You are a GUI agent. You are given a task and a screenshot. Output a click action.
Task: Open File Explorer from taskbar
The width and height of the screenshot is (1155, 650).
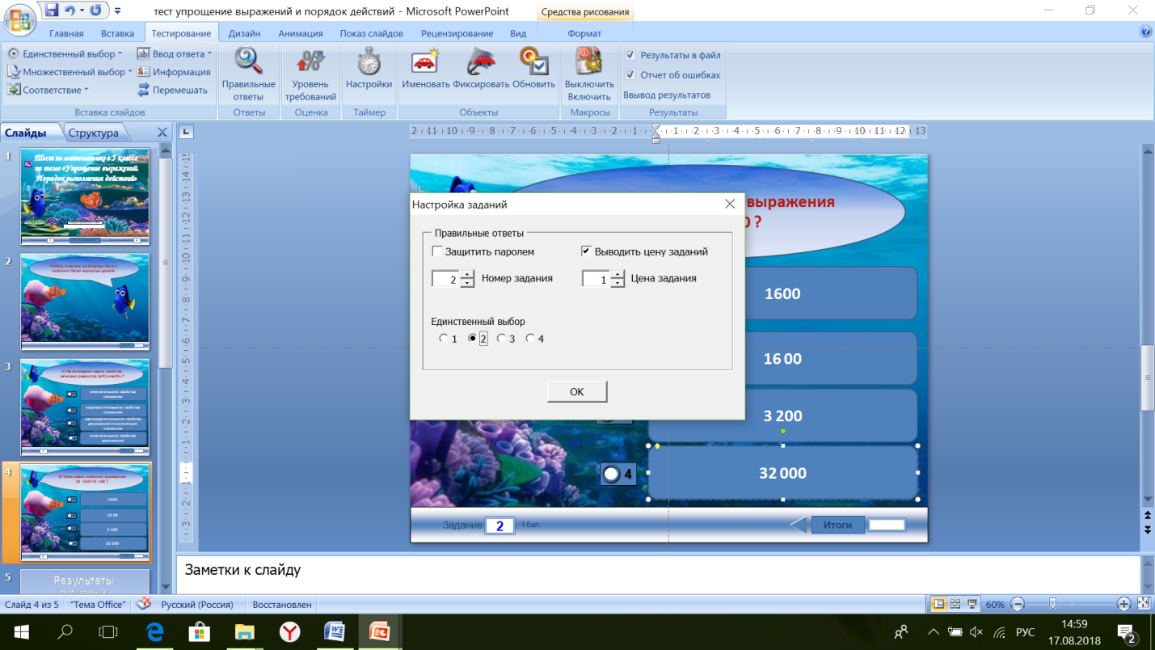point(244,631)
